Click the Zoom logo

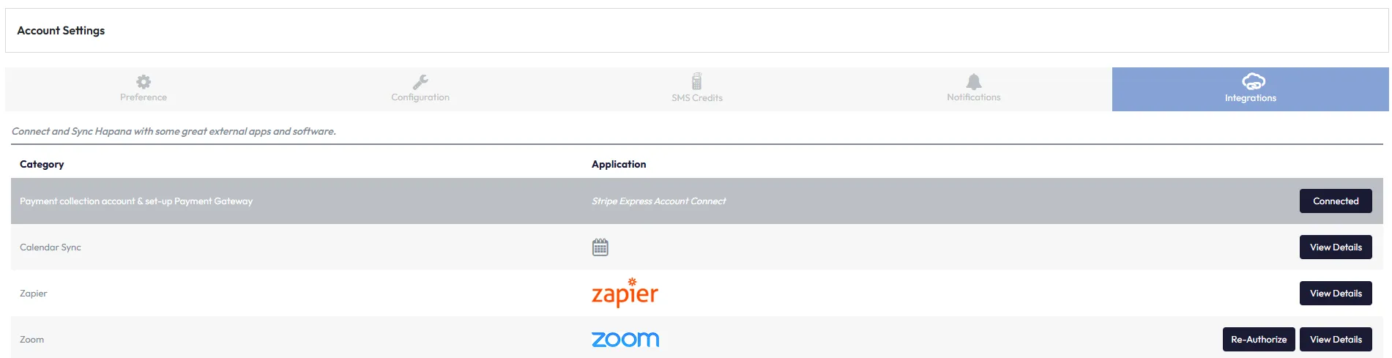pyautogui.click(x=625, y=340)
